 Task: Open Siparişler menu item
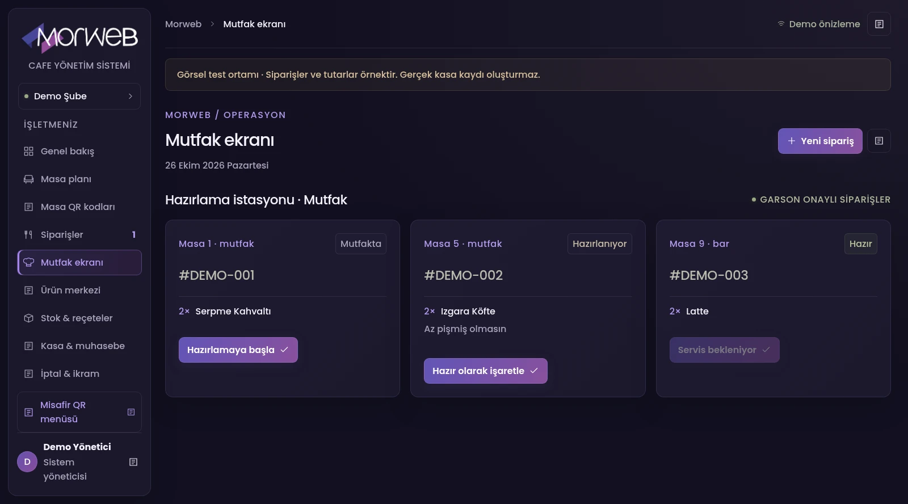[x=79, y=234]
